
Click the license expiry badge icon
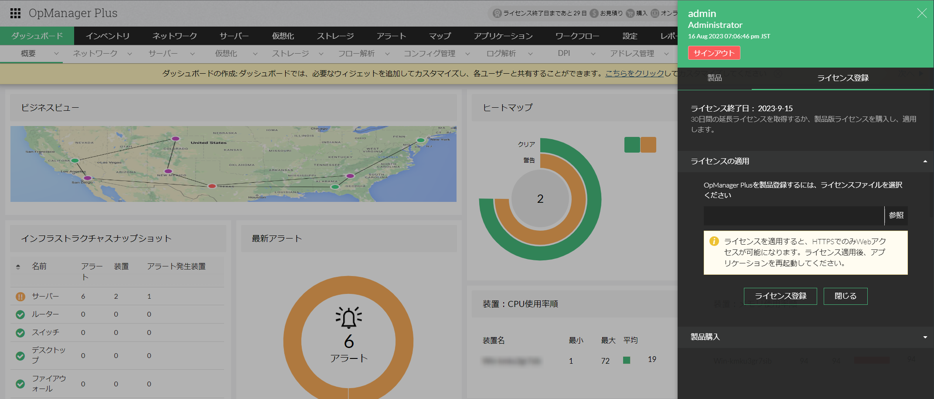pos(497,14)
